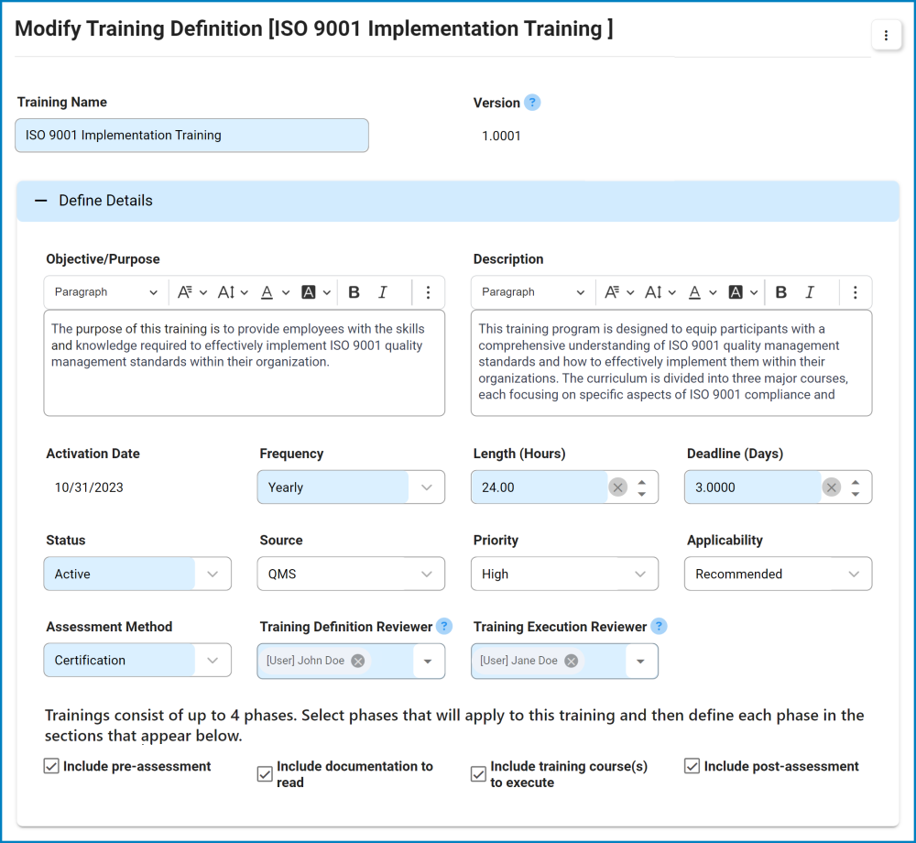Open more formatting options in Objective toolbar
This screenshot has height=843, width=916.
428,291
